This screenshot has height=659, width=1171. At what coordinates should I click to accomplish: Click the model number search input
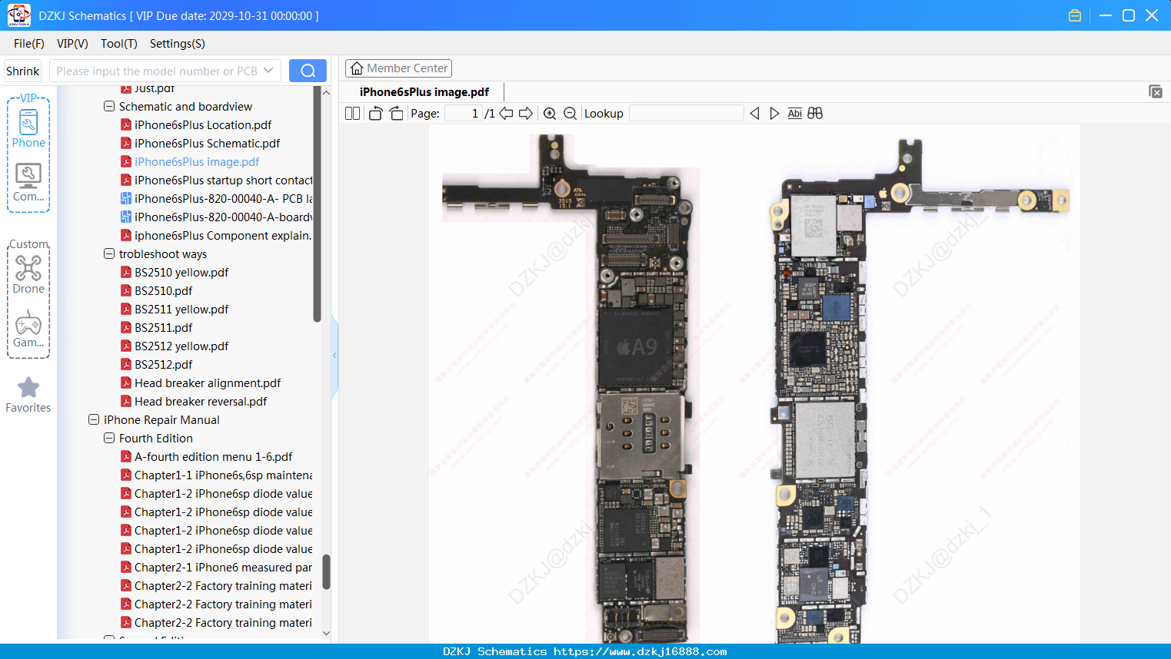coord(156,71)
